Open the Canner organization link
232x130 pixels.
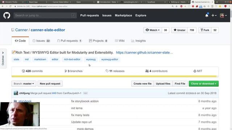click(21, 30)
